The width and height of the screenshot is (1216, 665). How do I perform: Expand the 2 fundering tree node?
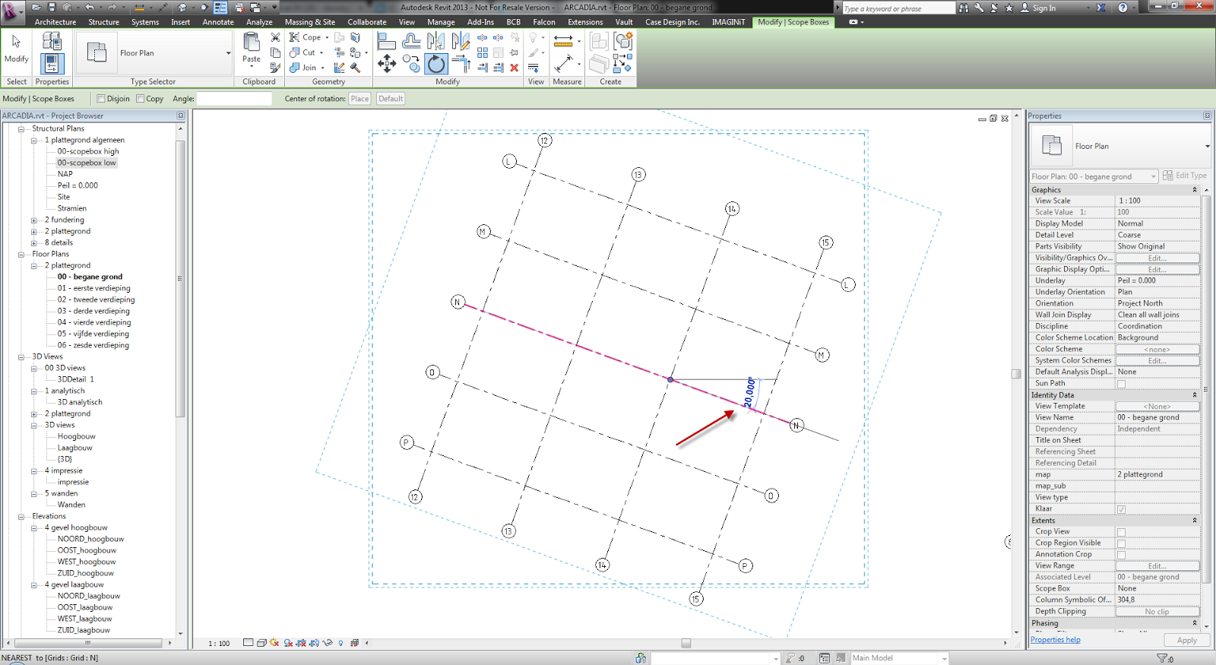coord(33,220)
